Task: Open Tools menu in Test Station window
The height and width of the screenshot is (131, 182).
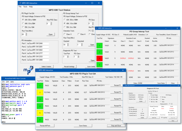Action: coord(25,7)
